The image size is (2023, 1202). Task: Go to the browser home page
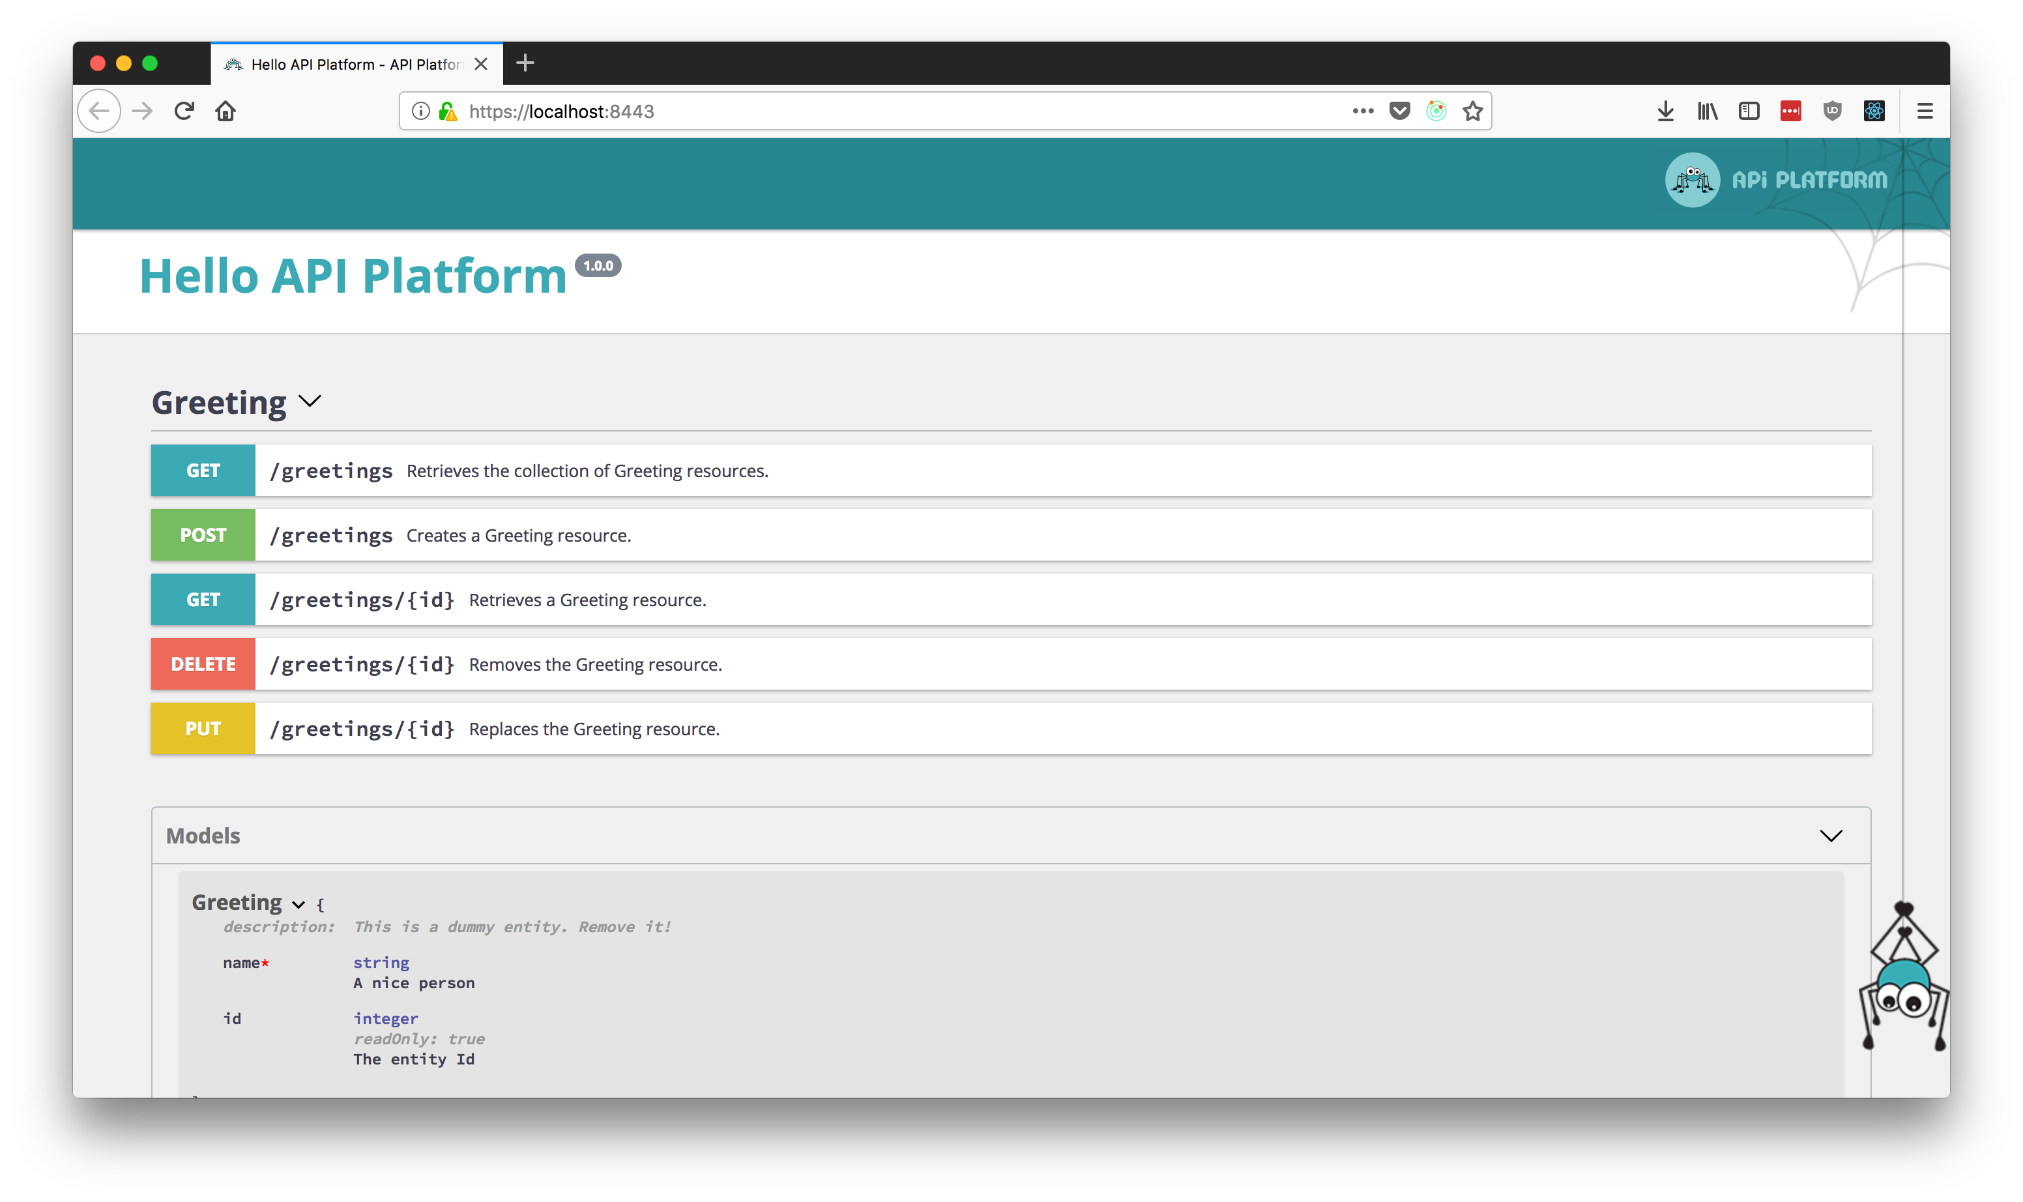coord(225,111)
